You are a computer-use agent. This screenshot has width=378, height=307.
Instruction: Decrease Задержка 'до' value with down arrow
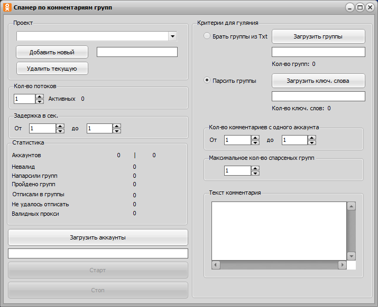coord(117,131)
